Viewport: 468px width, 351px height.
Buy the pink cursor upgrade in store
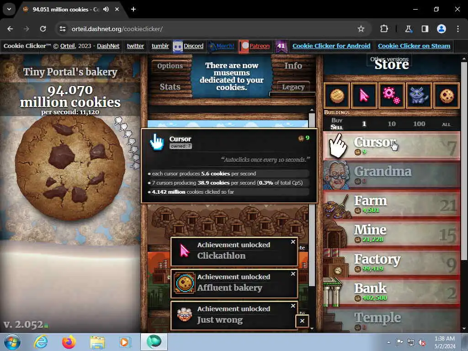click(364, 96)
